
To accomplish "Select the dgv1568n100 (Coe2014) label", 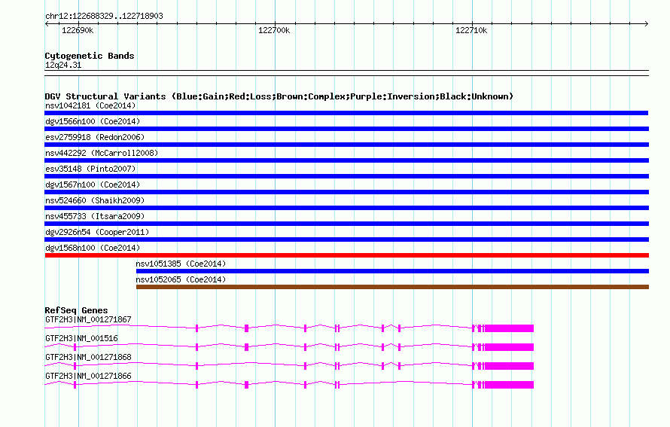I will pos(93,248).
